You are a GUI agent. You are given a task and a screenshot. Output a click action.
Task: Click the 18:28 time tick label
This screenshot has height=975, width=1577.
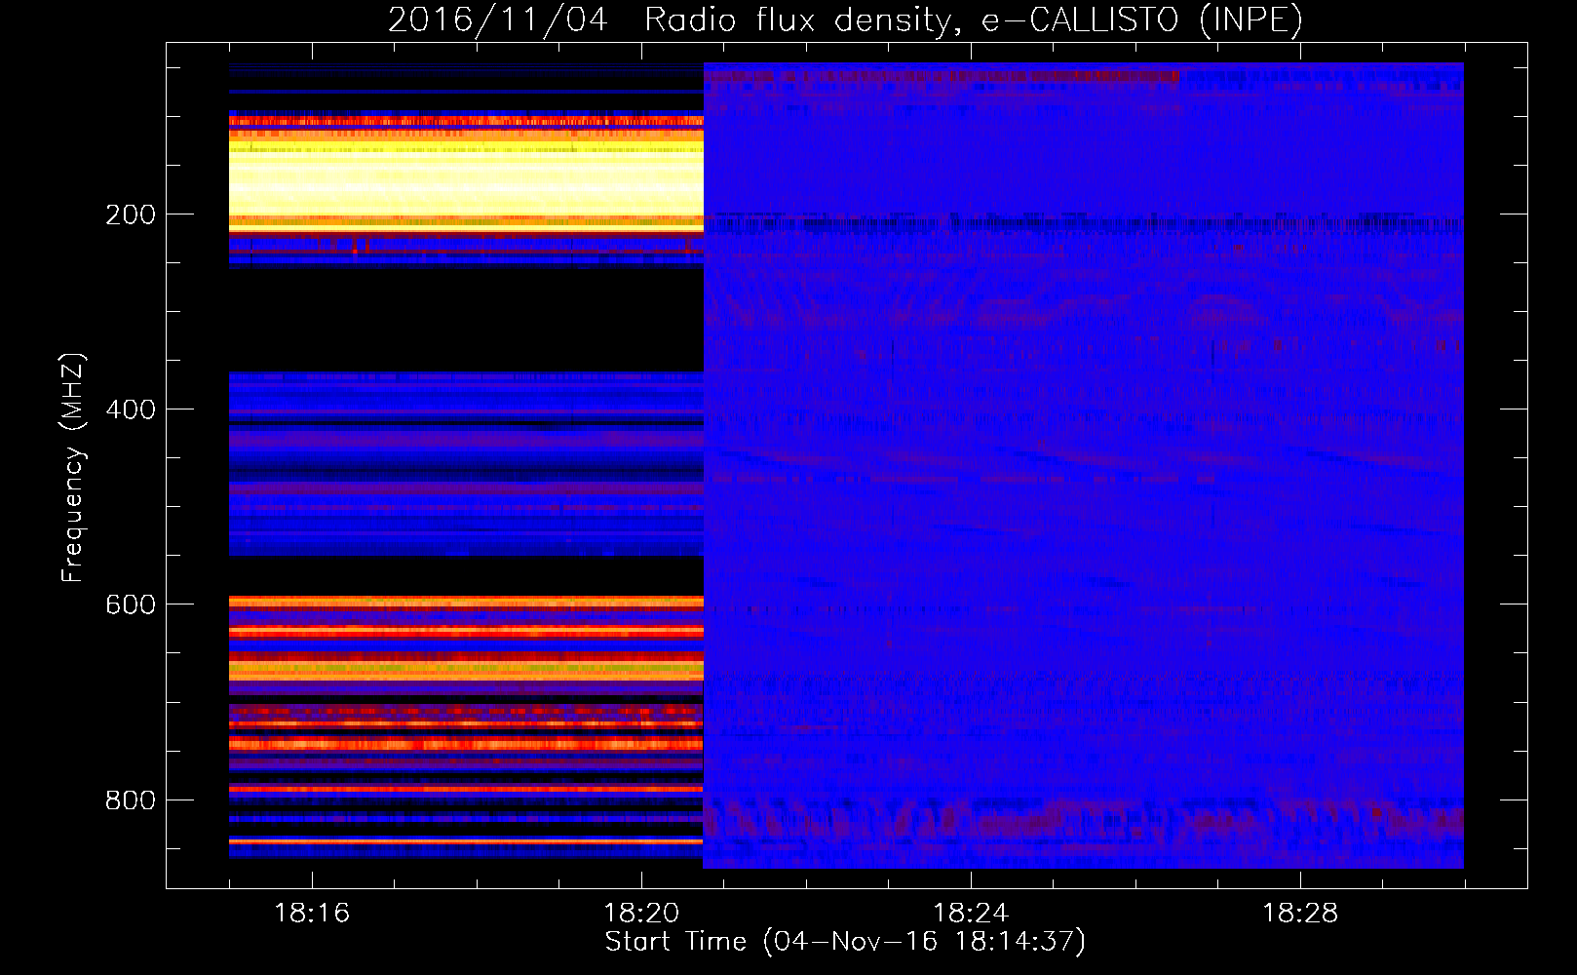(1300, 913)
